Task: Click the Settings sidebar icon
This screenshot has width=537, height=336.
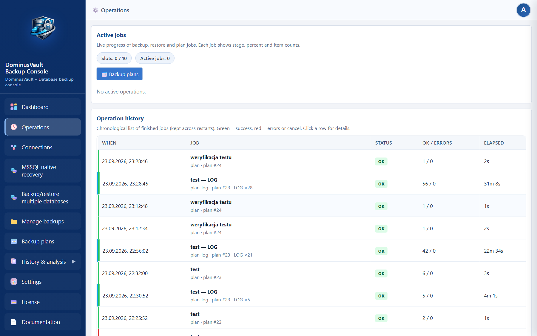Action: click(14, 282)
